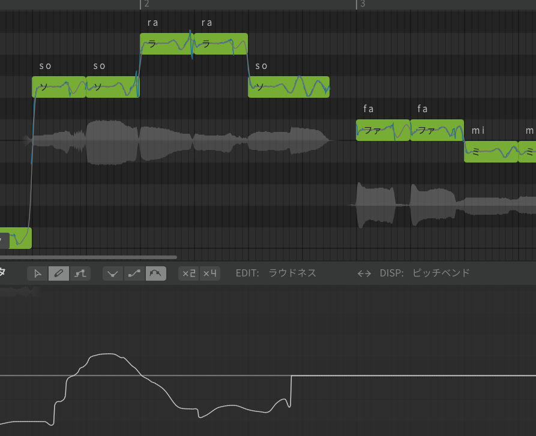Choose the V-shaped valley curve mode
536x436 pixels.
pos(113,273)
